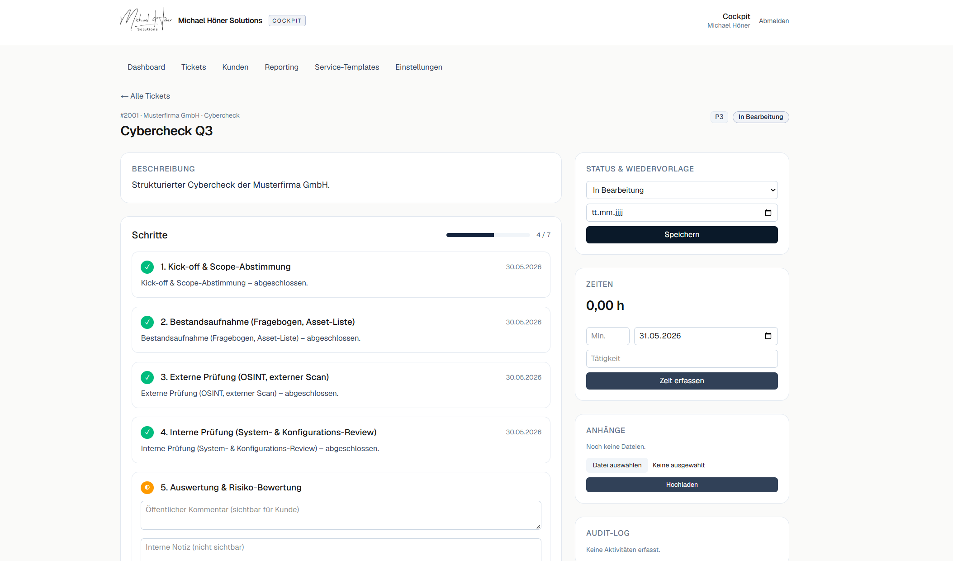Click the ZEITEN heading
The image size is (953, 561).
[x=600, y=285]
